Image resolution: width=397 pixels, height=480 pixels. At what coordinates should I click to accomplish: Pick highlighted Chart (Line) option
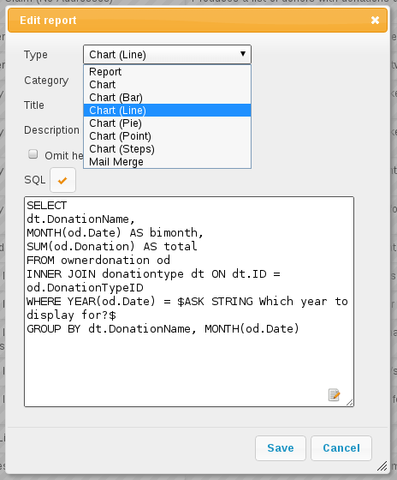click(x=167, y=111)
